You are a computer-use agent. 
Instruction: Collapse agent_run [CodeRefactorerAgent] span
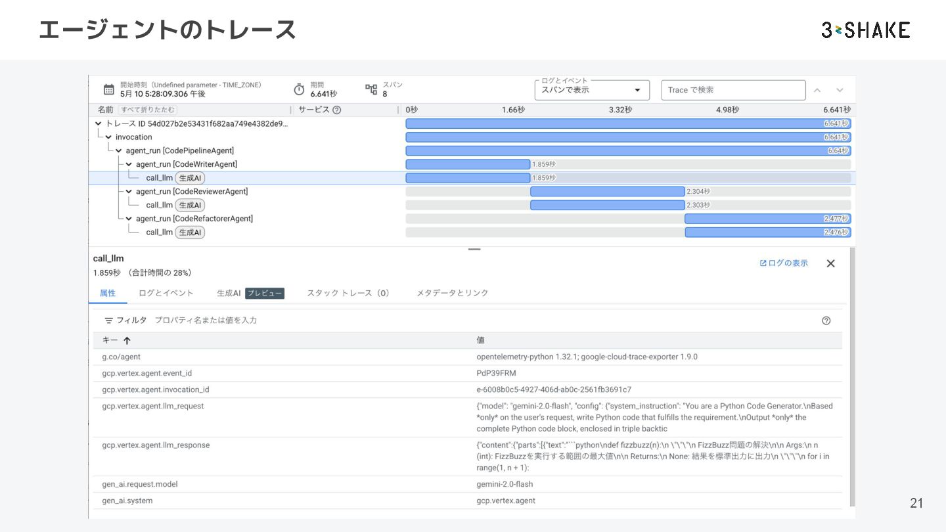click(129, 218)
